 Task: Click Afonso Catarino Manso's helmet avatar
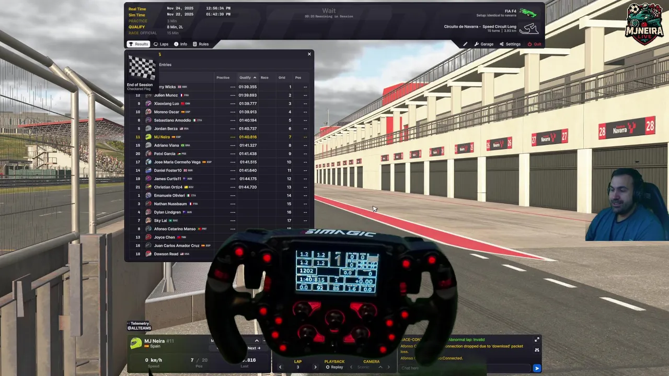tap(148, 229)
